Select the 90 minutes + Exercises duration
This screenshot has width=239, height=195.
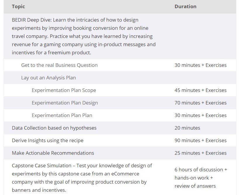pyautogui.click(x=201, y=140)
